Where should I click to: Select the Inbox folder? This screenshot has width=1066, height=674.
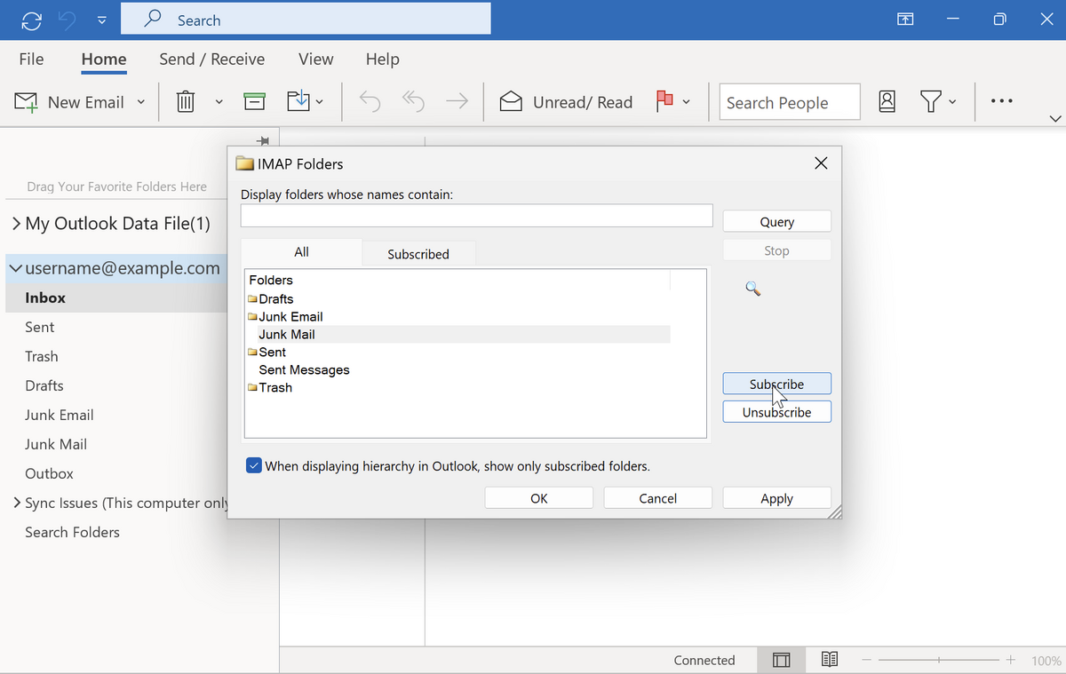tap(45, 297)
